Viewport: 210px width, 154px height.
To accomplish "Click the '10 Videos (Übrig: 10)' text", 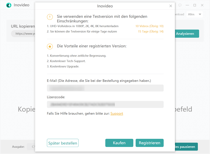I will pyautogui.click(x=149, y=26).
